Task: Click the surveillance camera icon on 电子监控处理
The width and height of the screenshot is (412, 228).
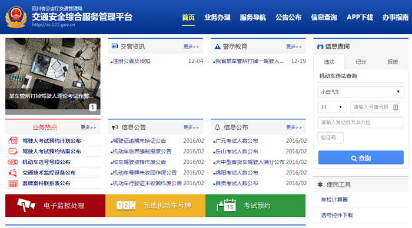Action: [x=26, y=205]
